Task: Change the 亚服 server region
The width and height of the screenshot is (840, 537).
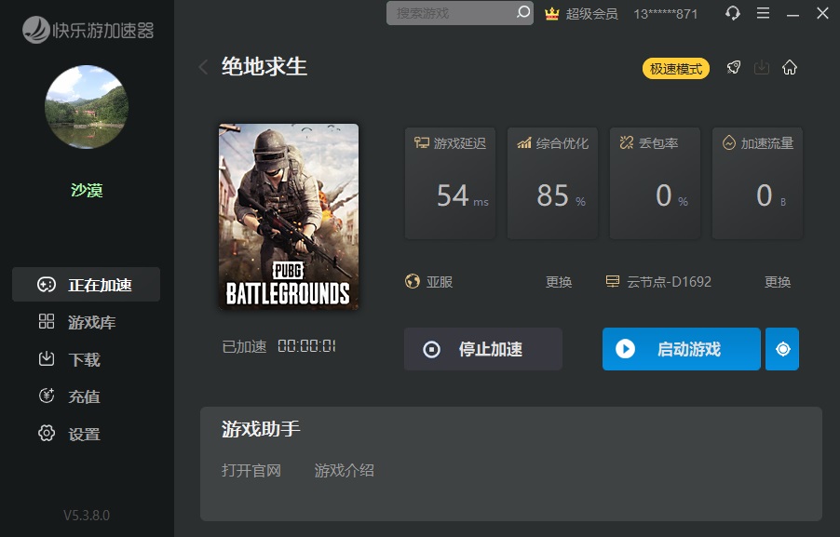Action: pos(558,282)
